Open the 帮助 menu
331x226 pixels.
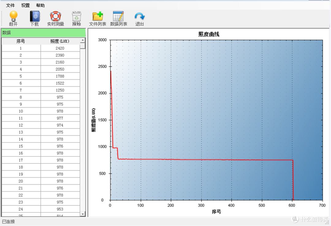coord(40,5)
